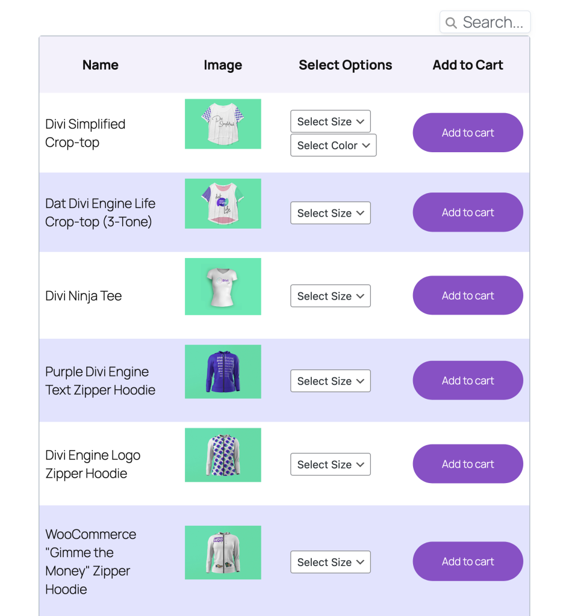566x616 pixels.
Task: Open Select Color dropdown for Divi Simplified Crop-top
Action: click(333, 145)
